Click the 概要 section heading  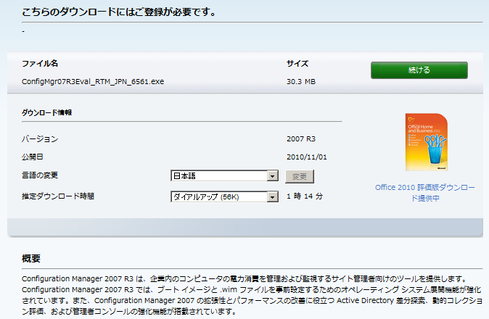point(31,259)
